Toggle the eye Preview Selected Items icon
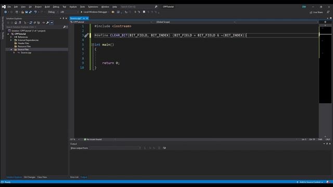Screen dimensions: 333x187 pos(44,23)
